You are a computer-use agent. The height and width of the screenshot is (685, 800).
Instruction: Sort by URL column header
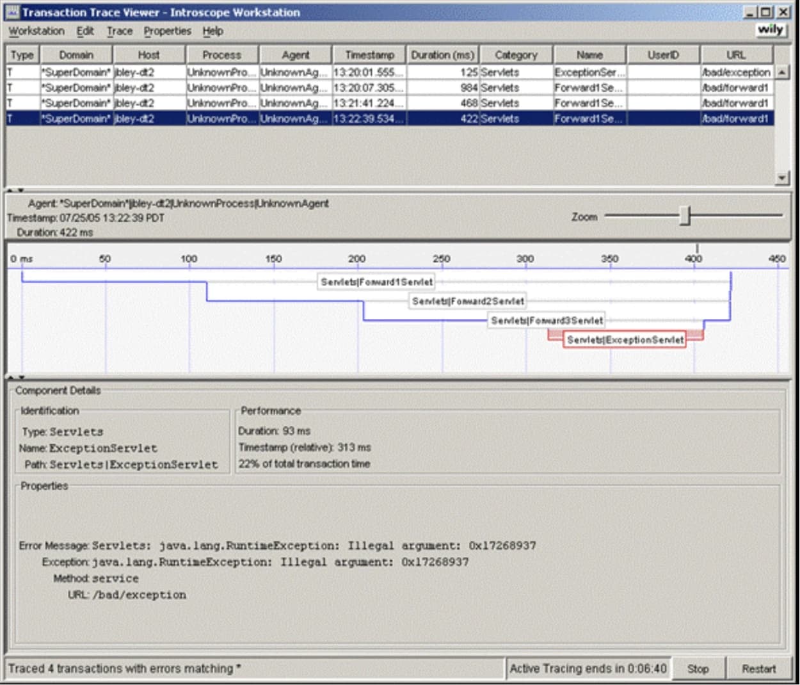[x=737, y=55]
